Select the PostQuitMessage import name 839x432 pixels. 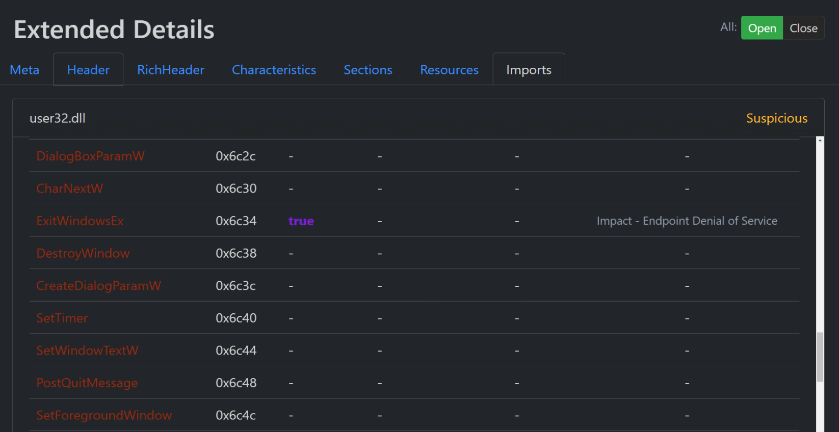pos(87,383)
